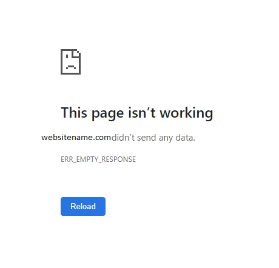279x268 pixels.
Task: Click the "didn't send any data." sentence
Action: [x=153, y=138]
